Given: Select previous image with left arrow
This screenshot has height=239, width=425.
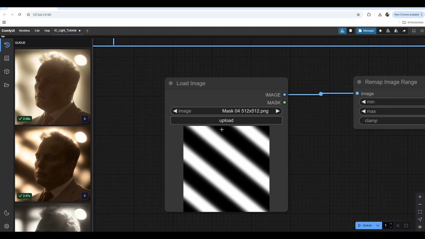Looking at the screenshot, I should coord(175,111).
